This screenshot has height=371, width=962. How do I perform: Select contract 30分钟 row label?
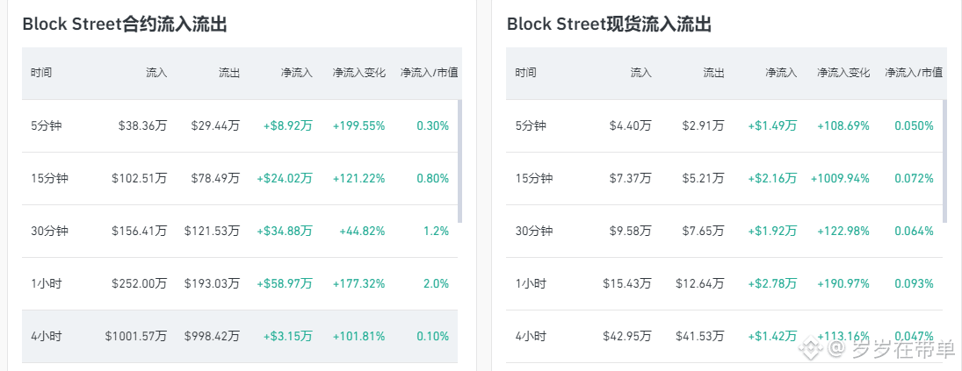click(50, 232)
